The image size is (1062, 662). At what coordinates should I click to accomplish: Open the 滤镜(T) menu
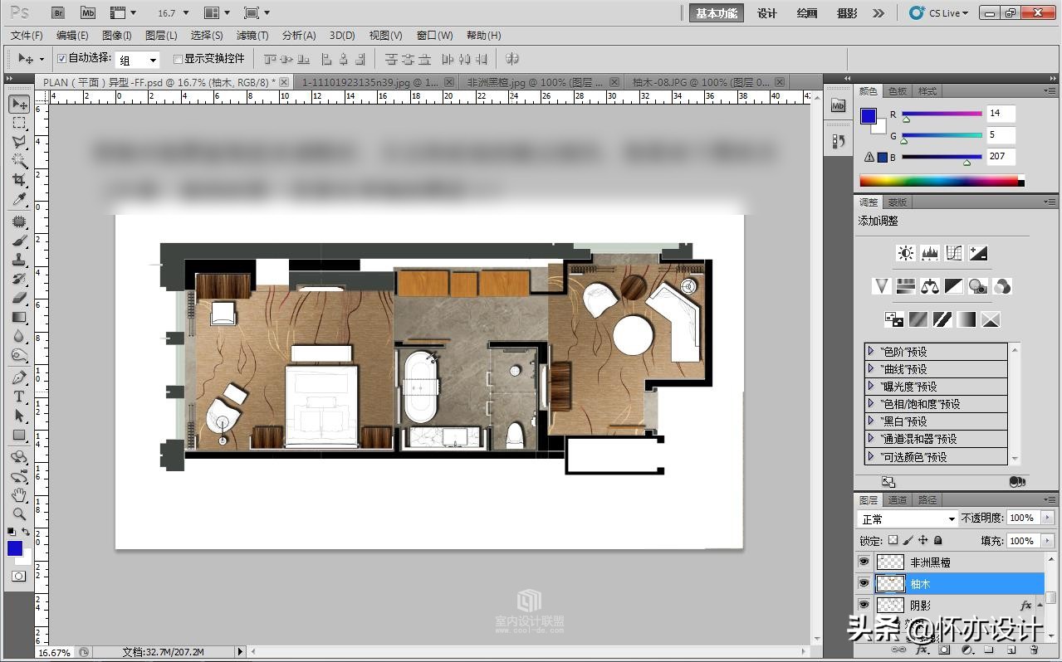coord(252,36)
